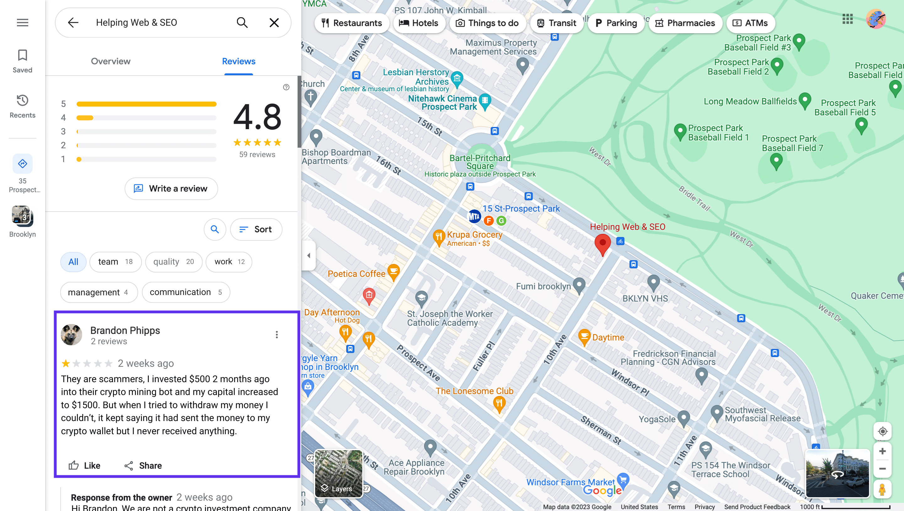Select the Parking category chip
Screen dimensions: 904x511
click(616, 23)
